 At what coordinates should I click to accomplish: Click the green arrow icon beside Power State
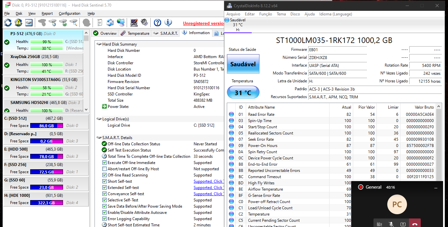(x=104, y=107)
